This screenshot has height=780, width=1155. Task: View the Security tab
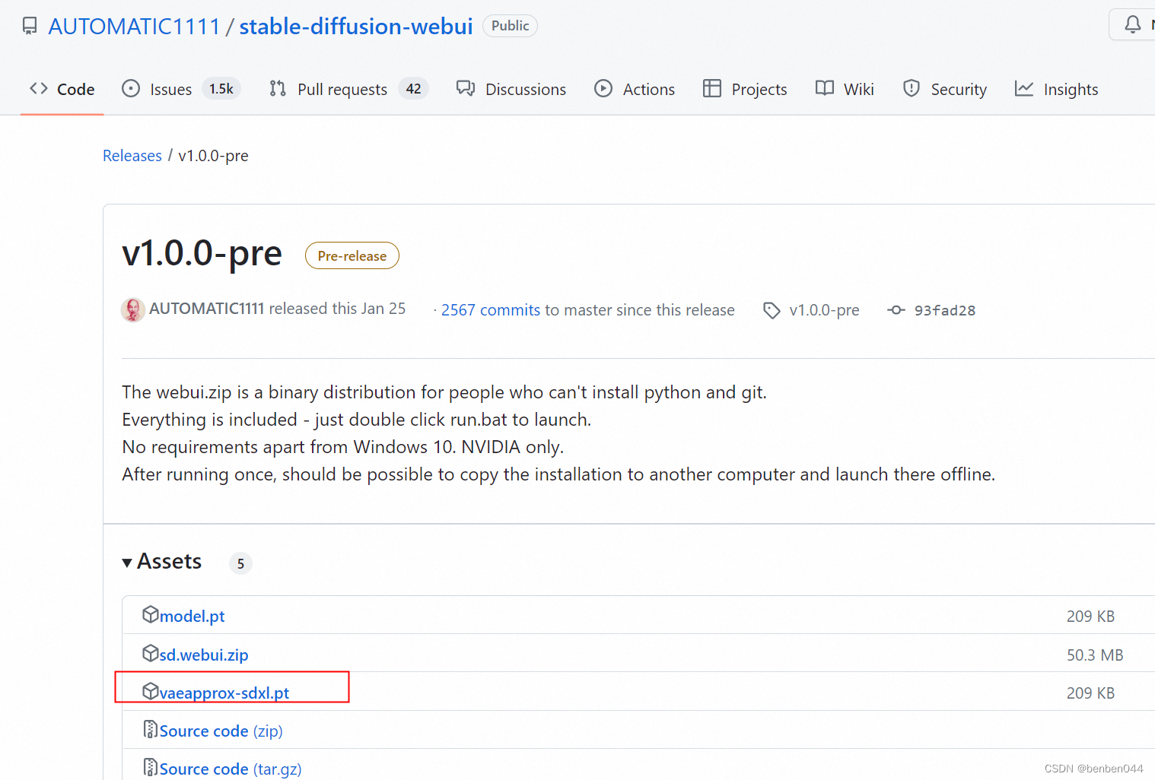coord(945,90)
